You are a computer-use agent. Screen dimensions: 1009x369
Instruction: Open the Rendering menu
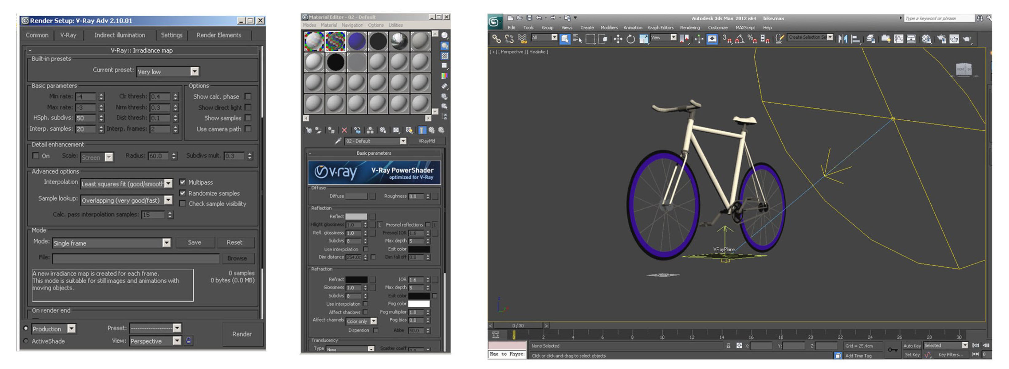tap(689, 28)
